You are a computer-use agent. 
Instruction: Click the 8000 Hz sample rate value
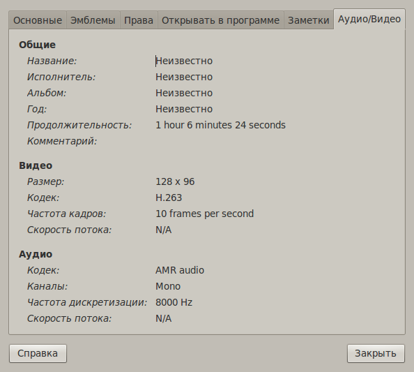[174, 302]
